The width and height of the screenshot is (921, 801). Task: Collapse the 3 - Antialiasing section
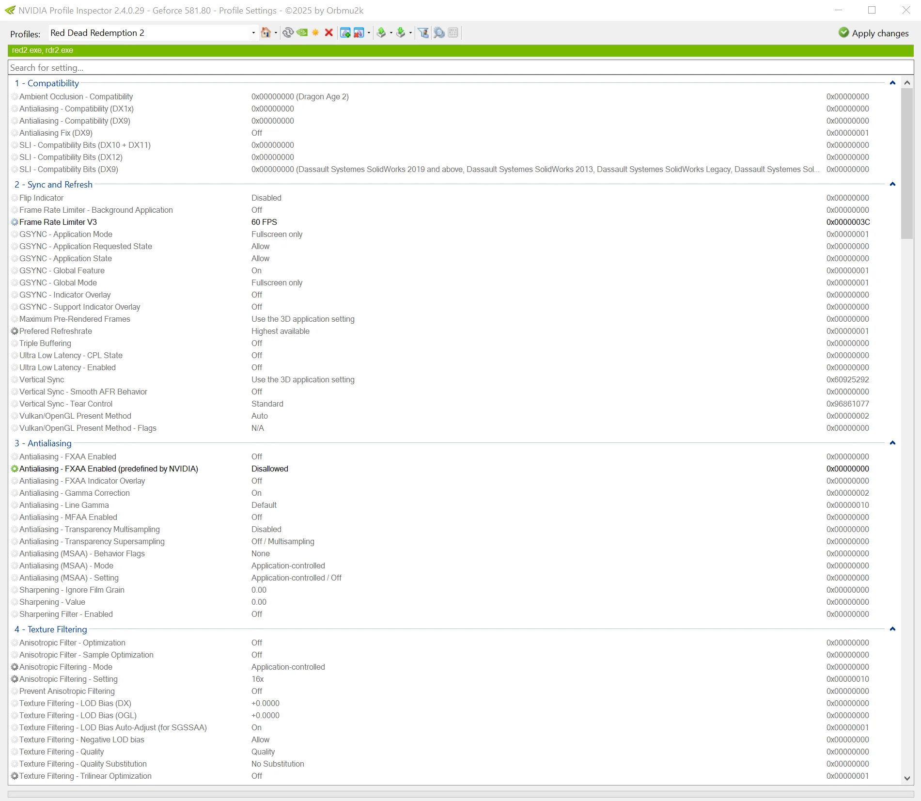pyautogui.click(x=892, y=443)
